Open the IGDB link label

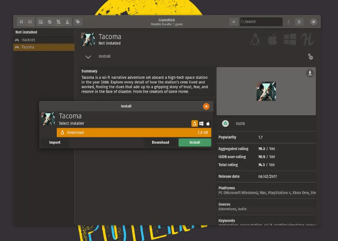[240, 123]
